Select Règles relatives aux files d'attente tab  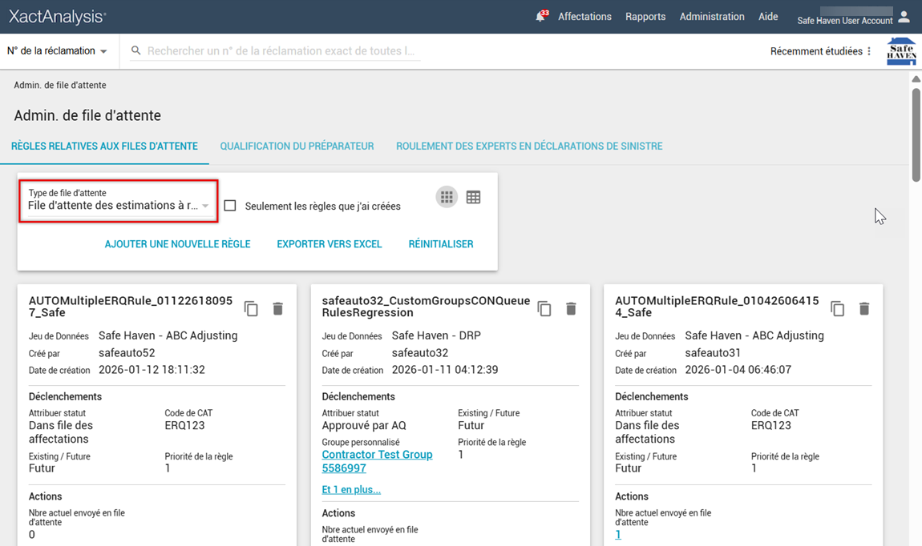105,147
